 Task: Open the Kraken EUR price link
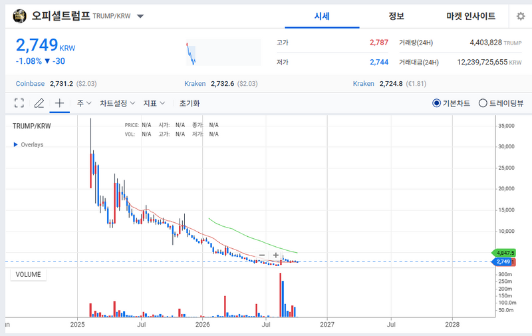[363, 83]
